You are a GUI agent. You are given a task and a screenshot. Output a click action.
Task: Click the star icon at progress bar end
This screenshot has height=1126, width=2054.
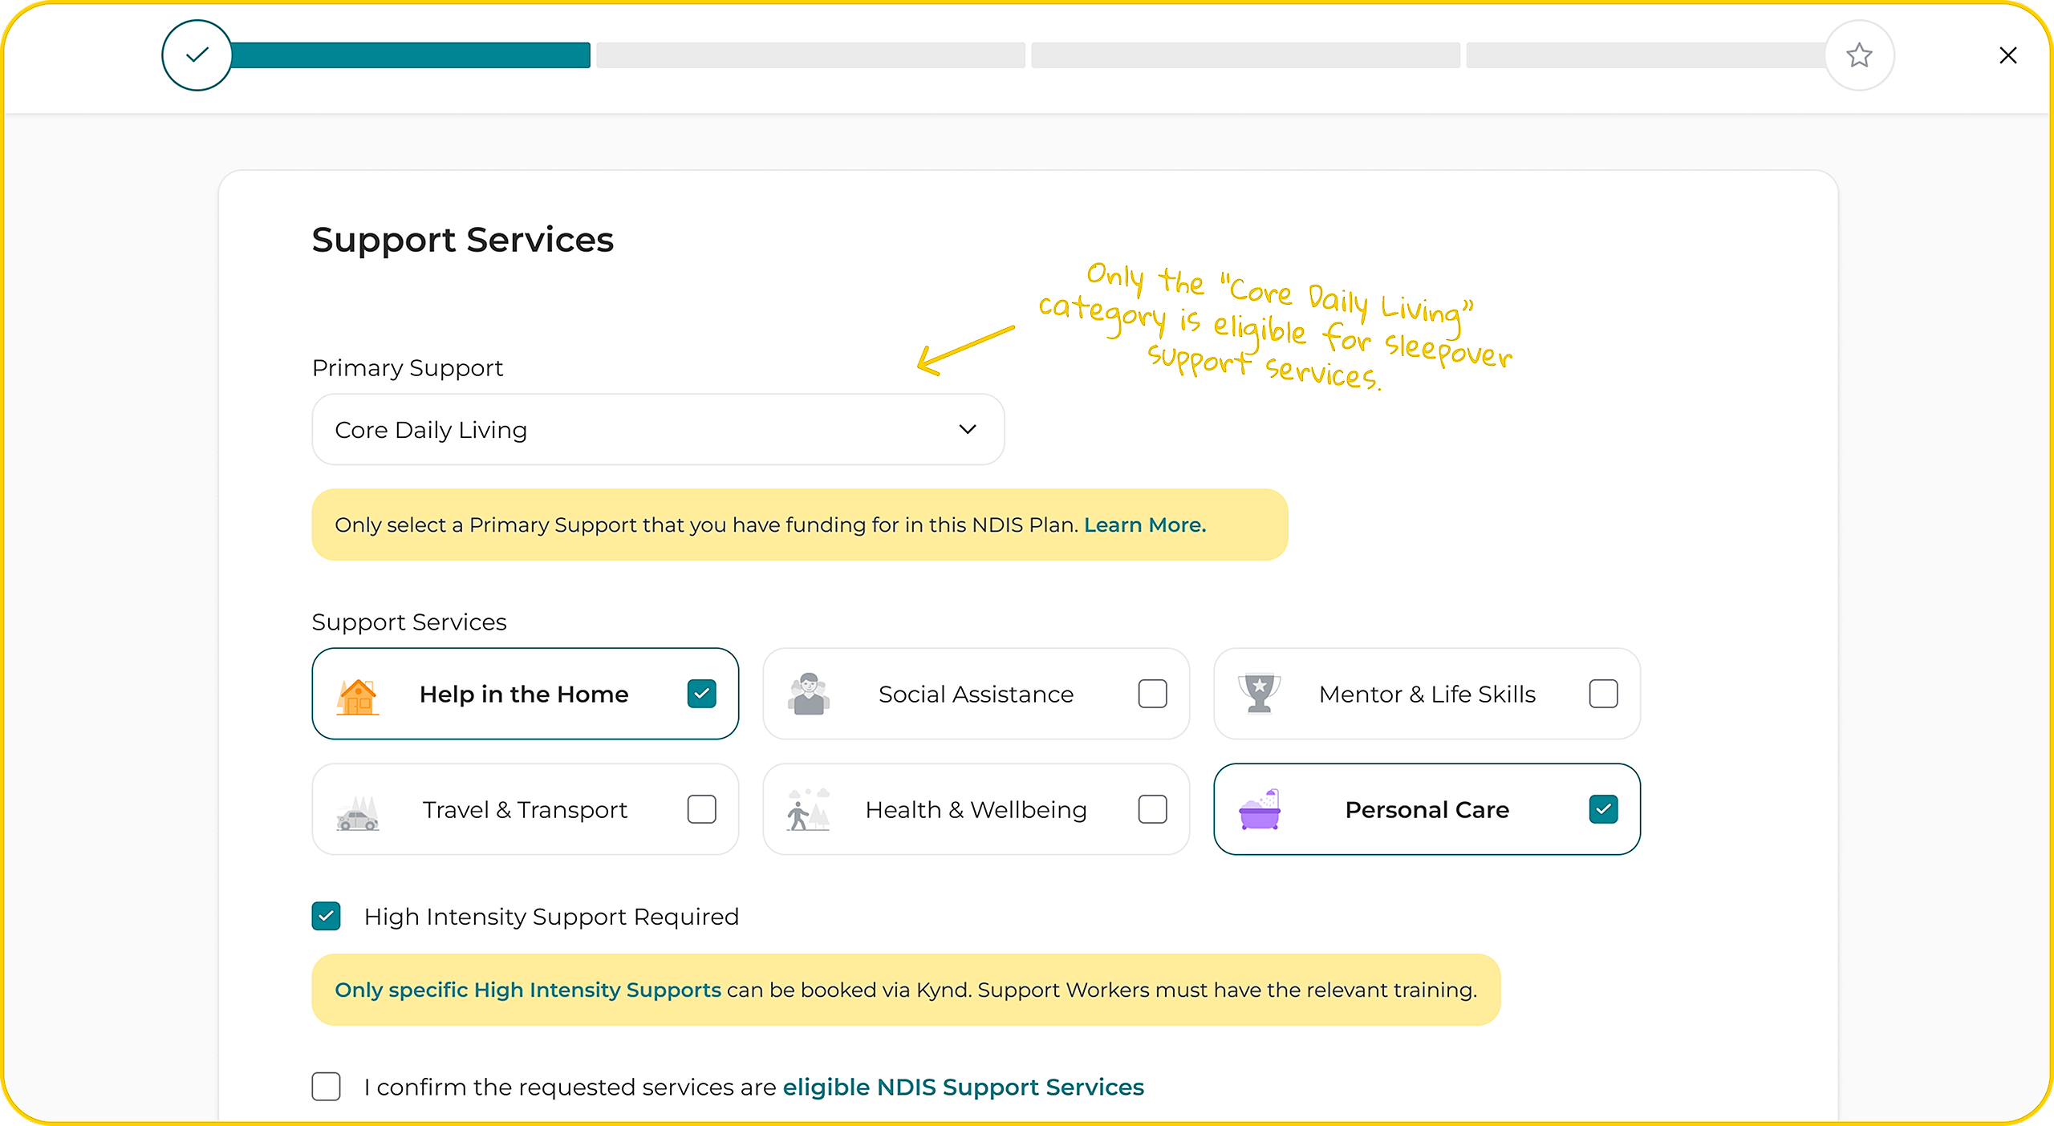pyautogui.click(x=1859, y=55)
